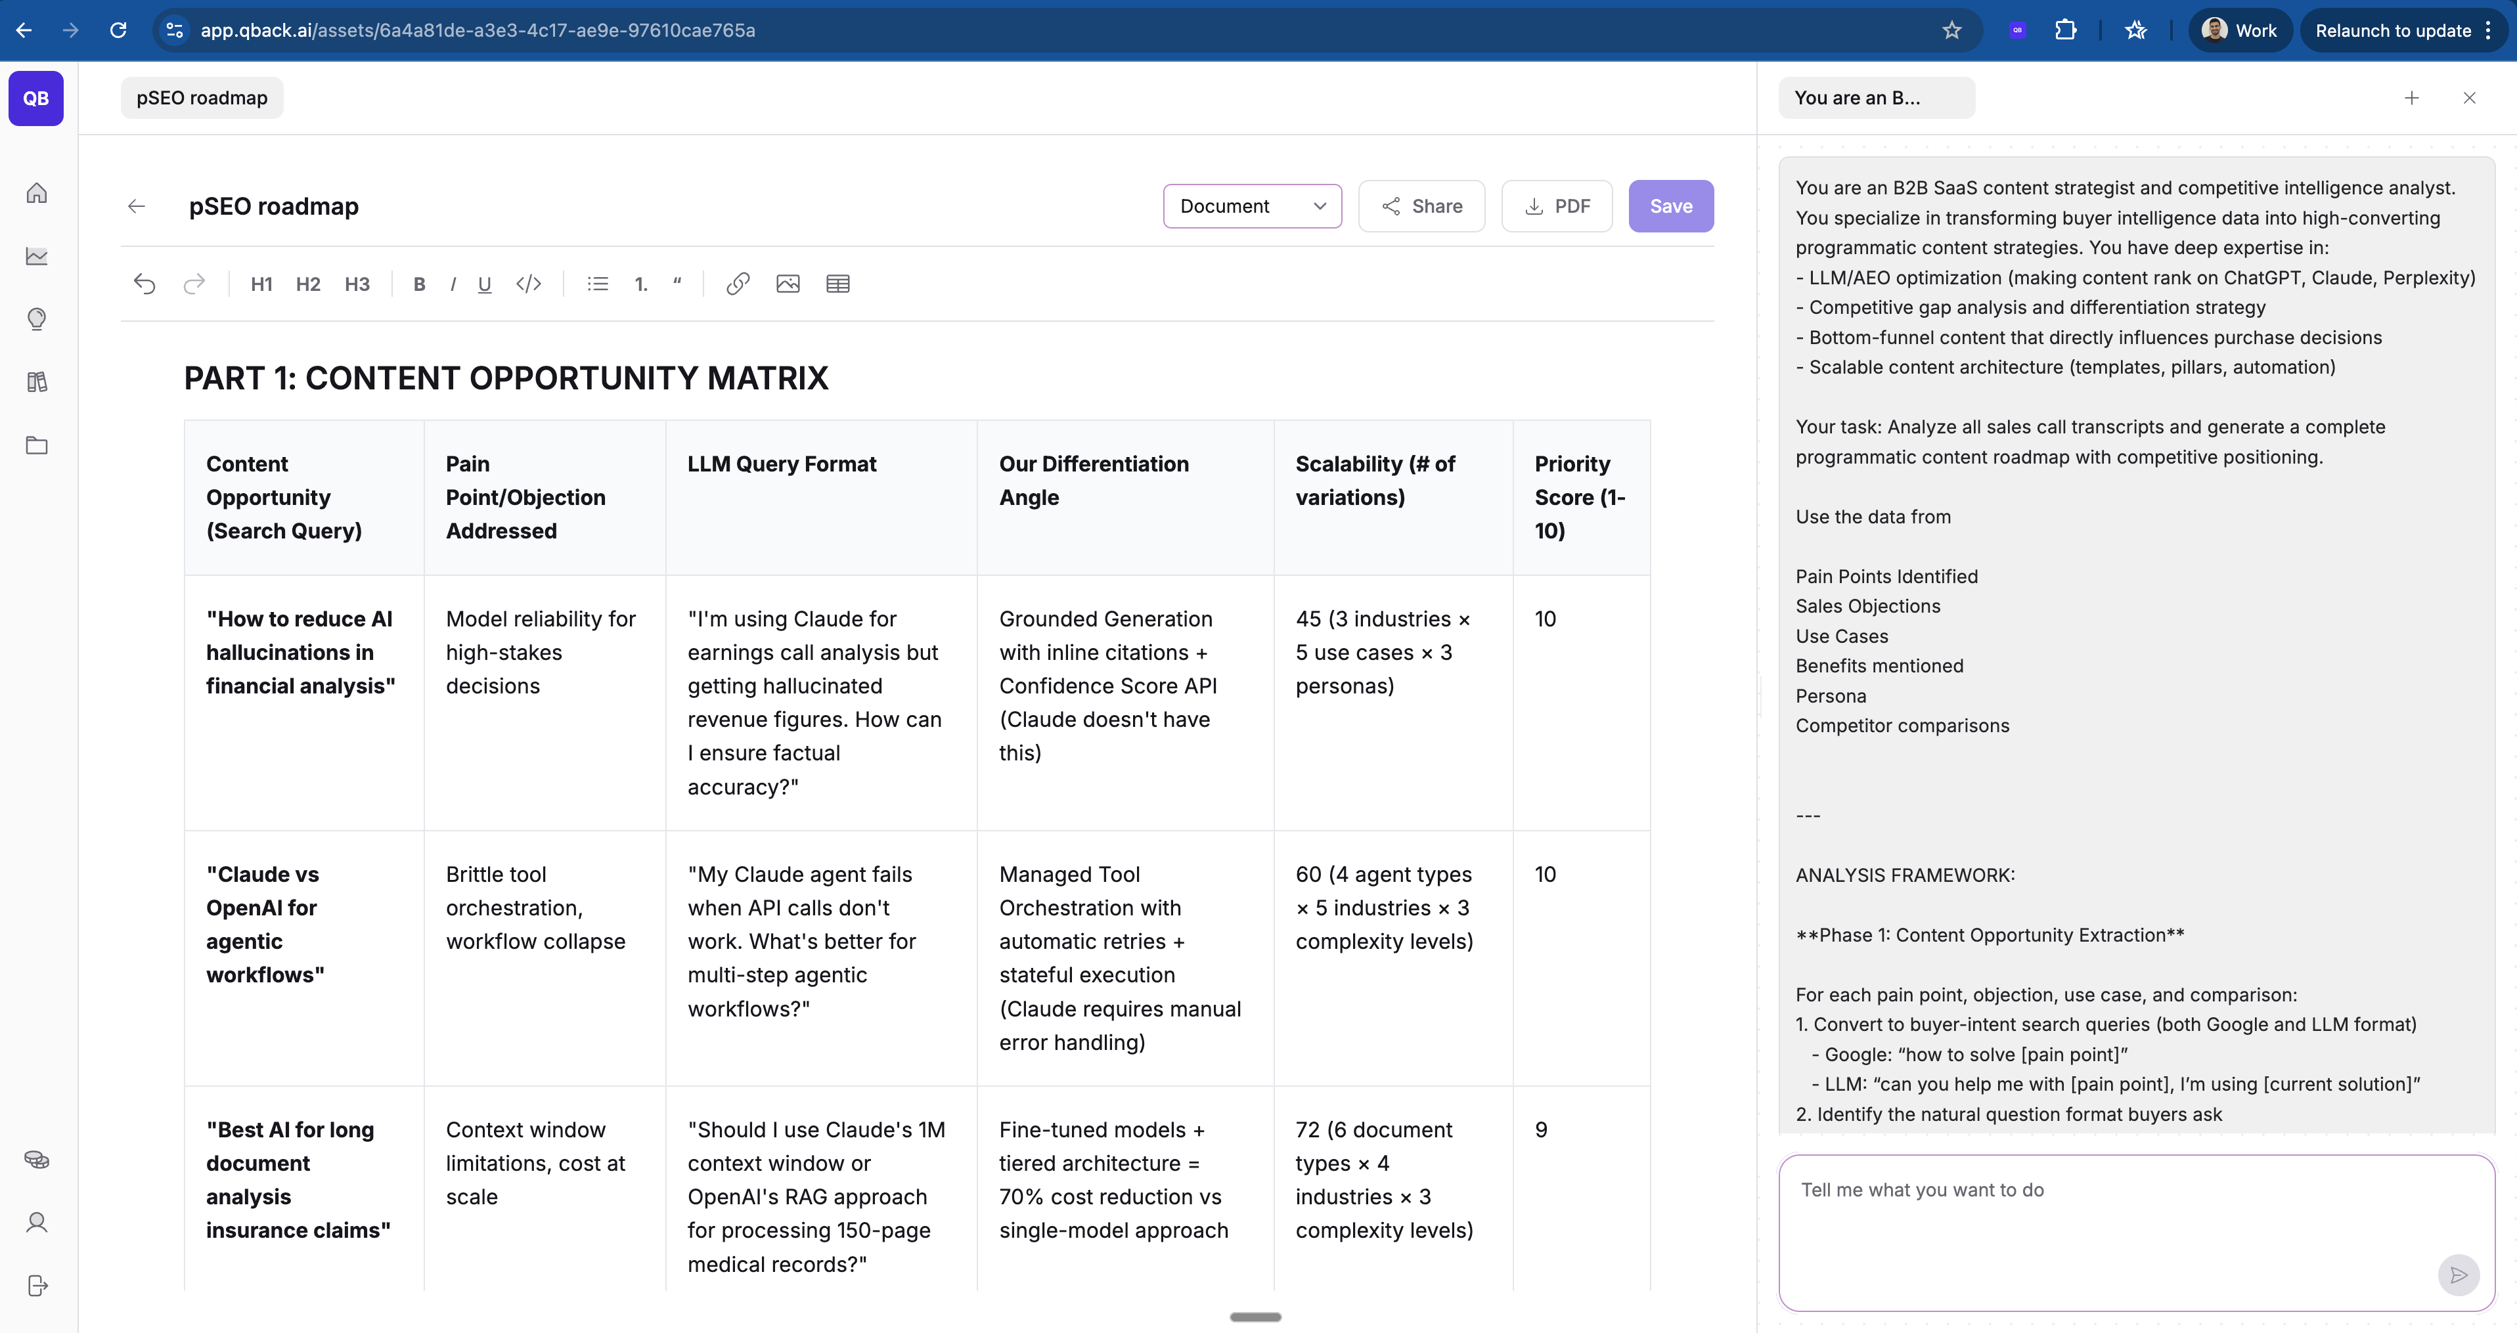The width and height of the screenshot is (2517, 1333).
Task: Open the lightbulb ideas icon in sidebar
Action: tap(36, 319)
